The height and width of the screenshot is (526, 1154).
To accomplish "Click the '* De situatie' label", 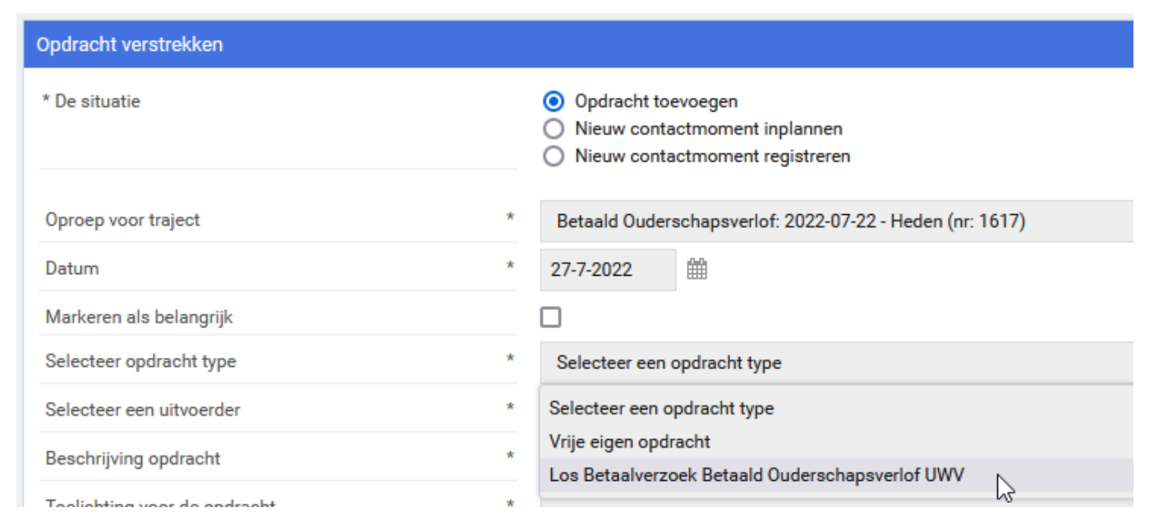I will 90,102.
